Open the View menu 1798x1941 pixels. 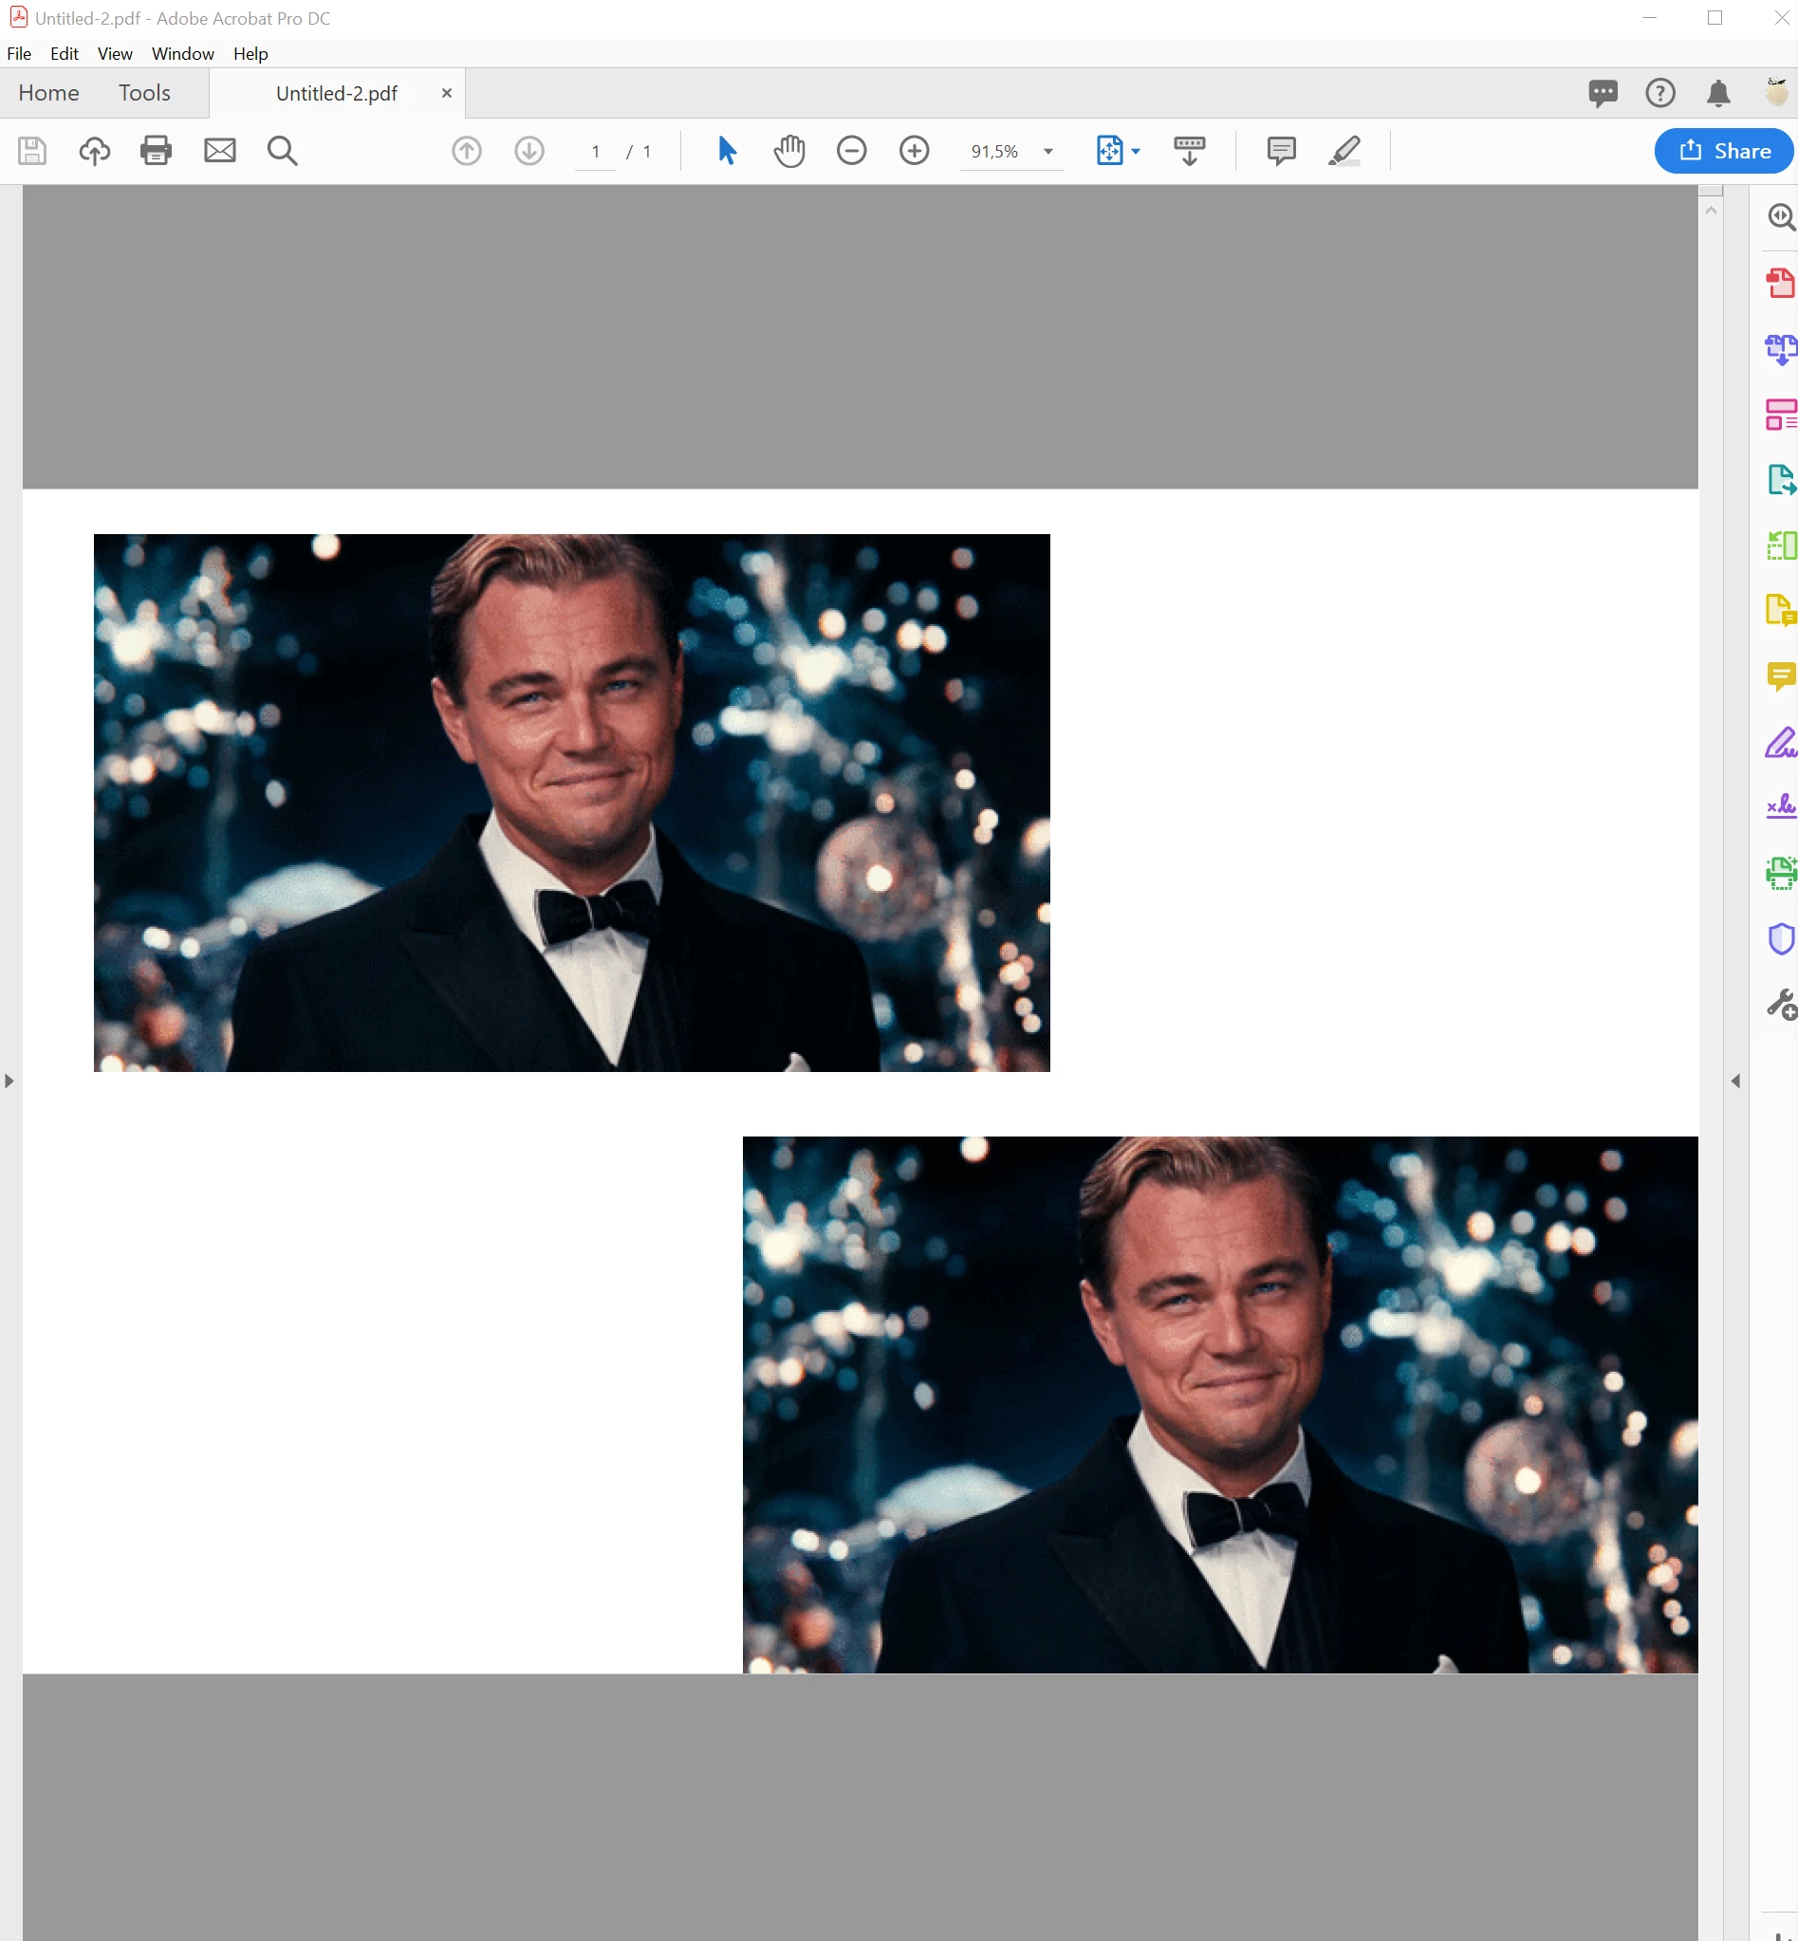point(115,53)
